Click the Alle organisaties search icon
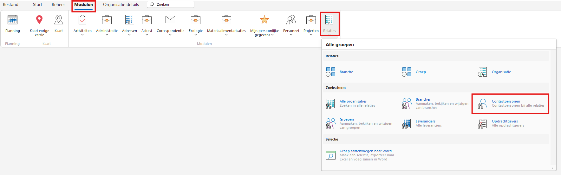 (330, 103)
